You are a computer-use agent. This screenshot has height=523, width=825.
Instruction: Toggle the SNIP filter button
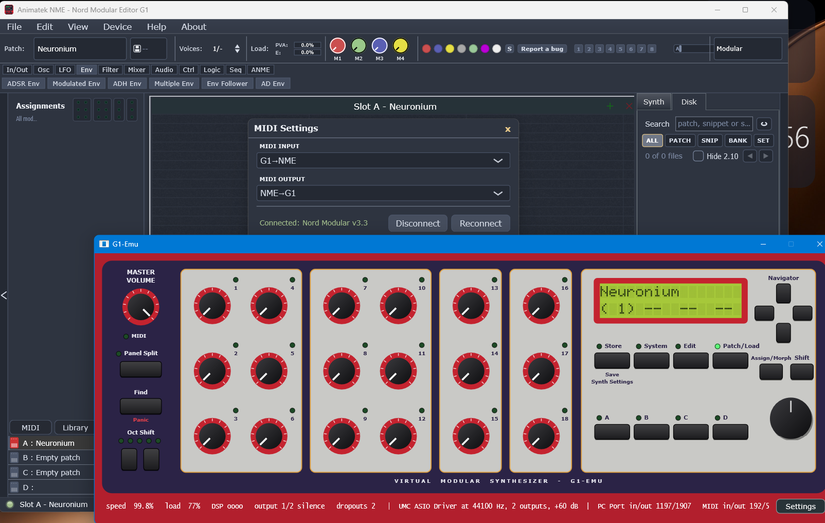709,141
